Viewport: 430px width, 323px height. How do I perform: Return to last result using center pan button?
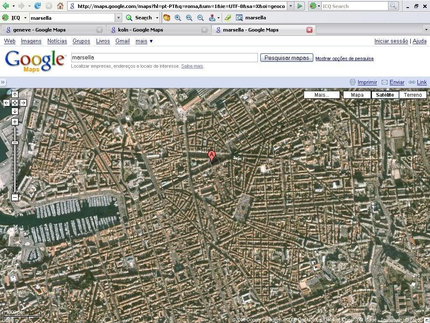pyautogui.click(x=15, y=103)
